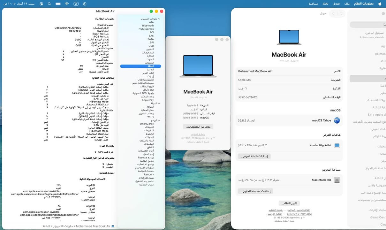This screenshot has width=386, height=230.
Task: Open the شهادة التنظيم link in Settings footer
Action: coord(276,210)
